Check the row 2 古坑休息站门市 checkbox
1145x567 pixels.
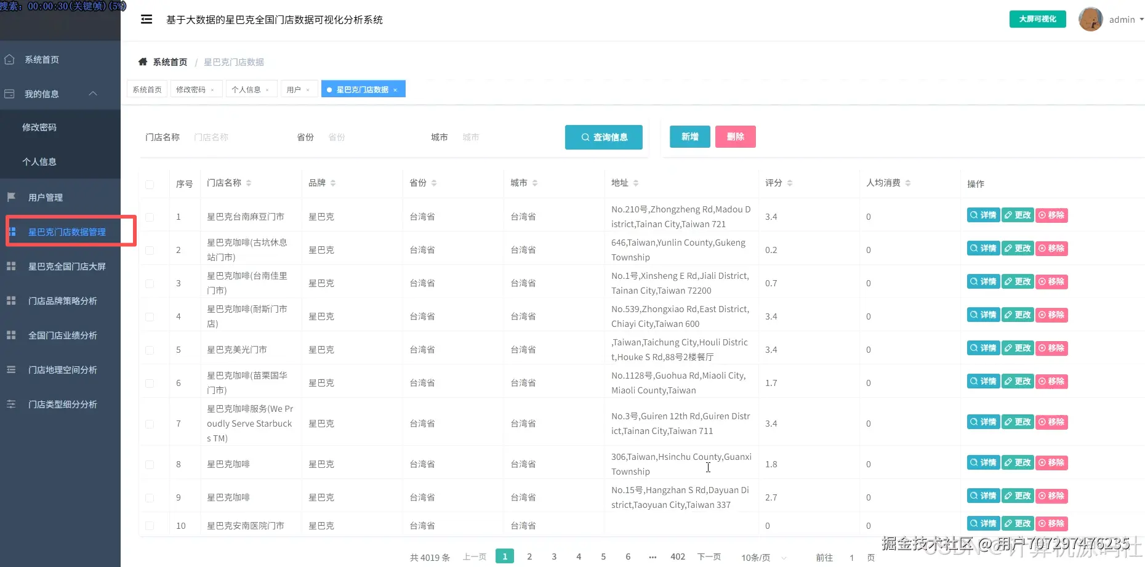coord(150,250)
